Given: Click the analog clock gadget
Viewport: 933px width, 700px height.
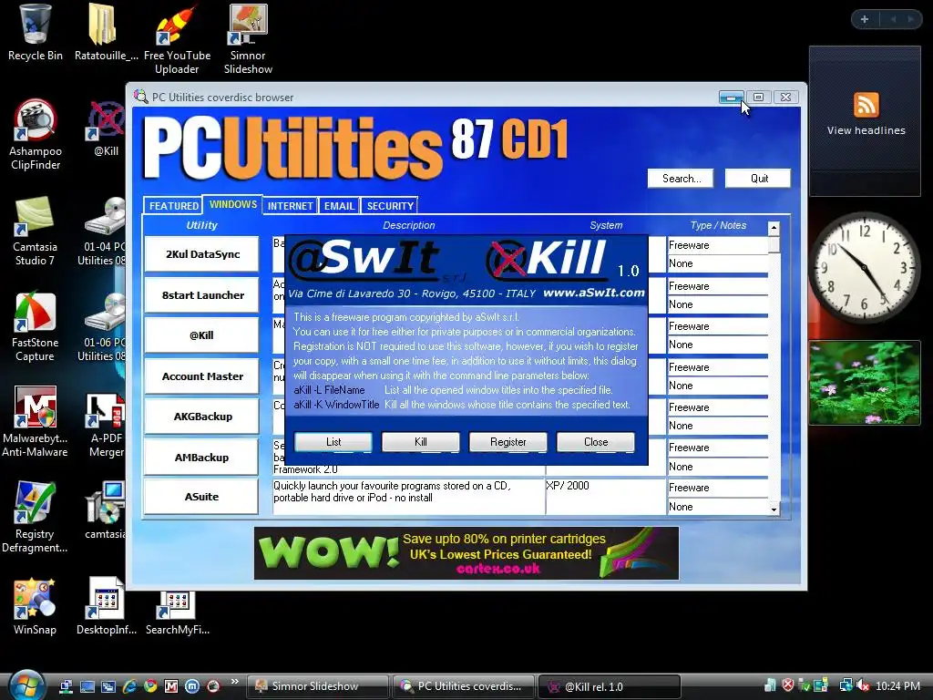Looking at the screenshot, I should tap(864, 268).
